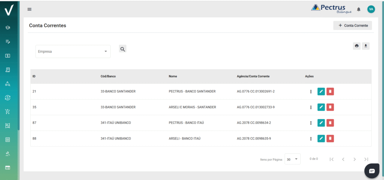Click the notifications bell icon
Screen dimensions: 384x180
coord(358,9)
